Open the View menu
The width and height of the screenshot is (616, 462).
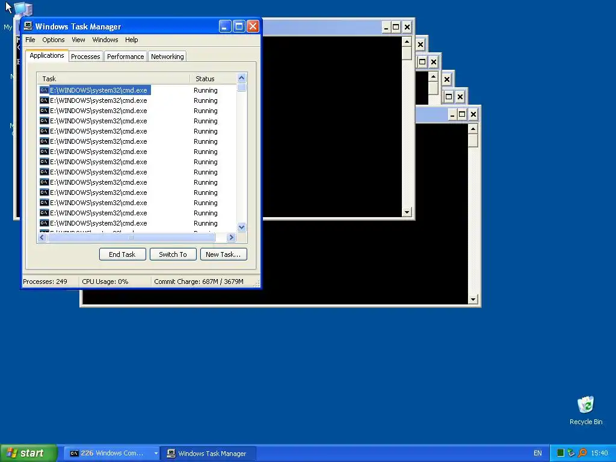pyautogui.click(x=78, y=40)
